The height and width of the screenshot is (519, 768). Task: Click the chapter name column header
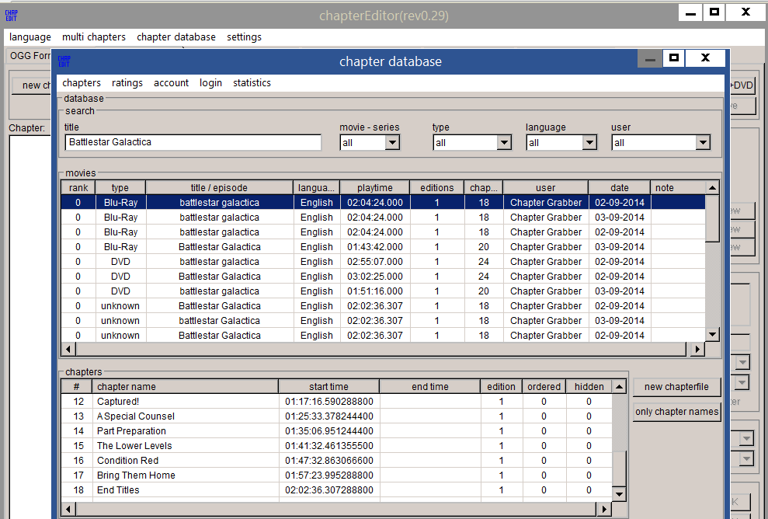tap(185, 387)
